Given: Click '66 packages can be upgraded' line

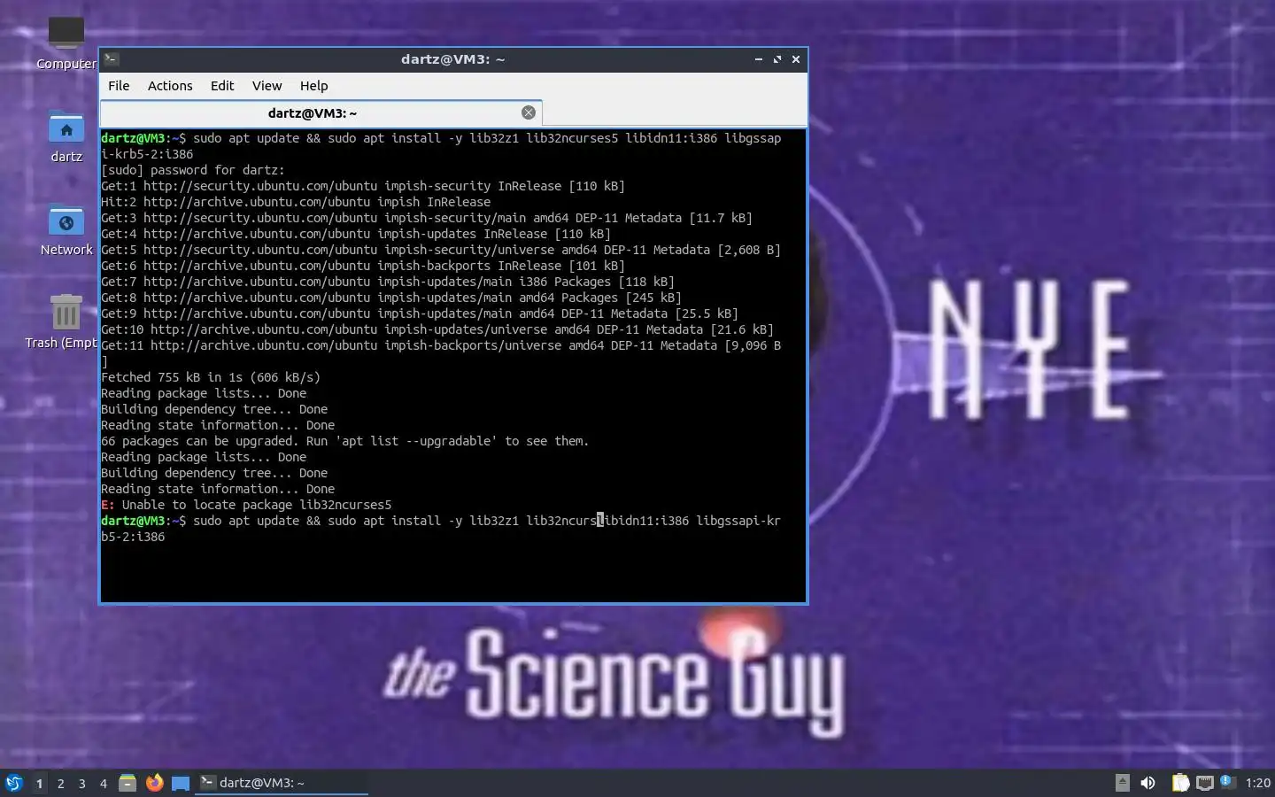Looking at the screenshot, I should tap(344, 441).
